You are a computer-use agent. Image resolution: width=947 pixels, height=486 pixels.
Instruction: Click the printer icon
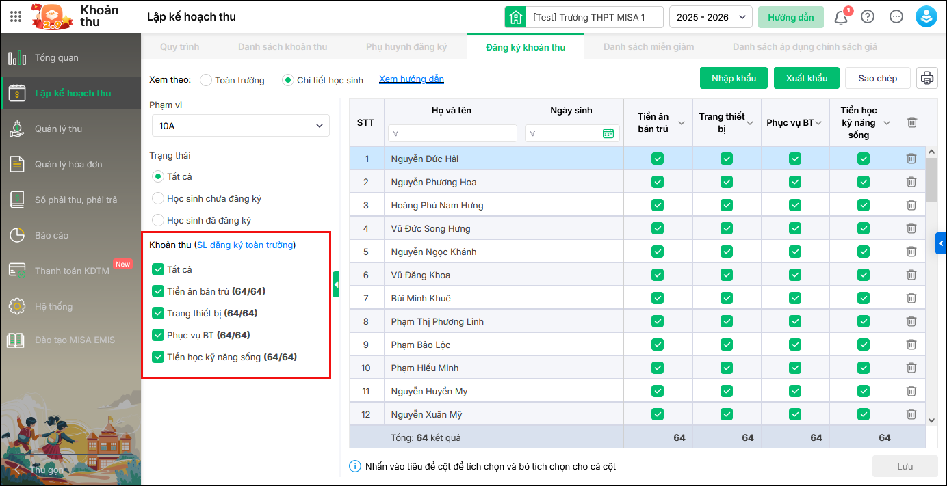pos(927,78)
